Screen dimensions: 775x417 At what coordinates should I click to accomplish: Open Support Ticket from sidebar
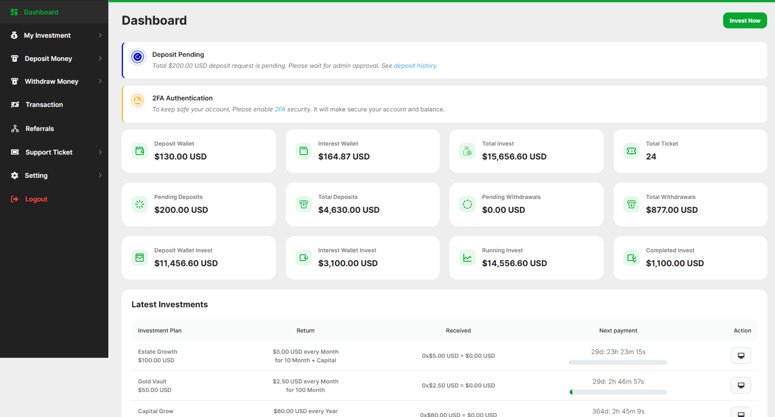coord(49,152)
